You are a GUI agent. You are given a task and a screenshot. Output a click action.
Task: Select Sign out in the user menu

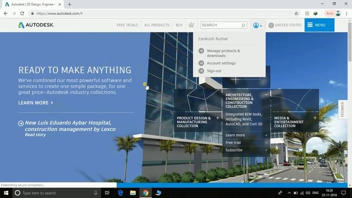pyautogui.click(x=214, y=71)
